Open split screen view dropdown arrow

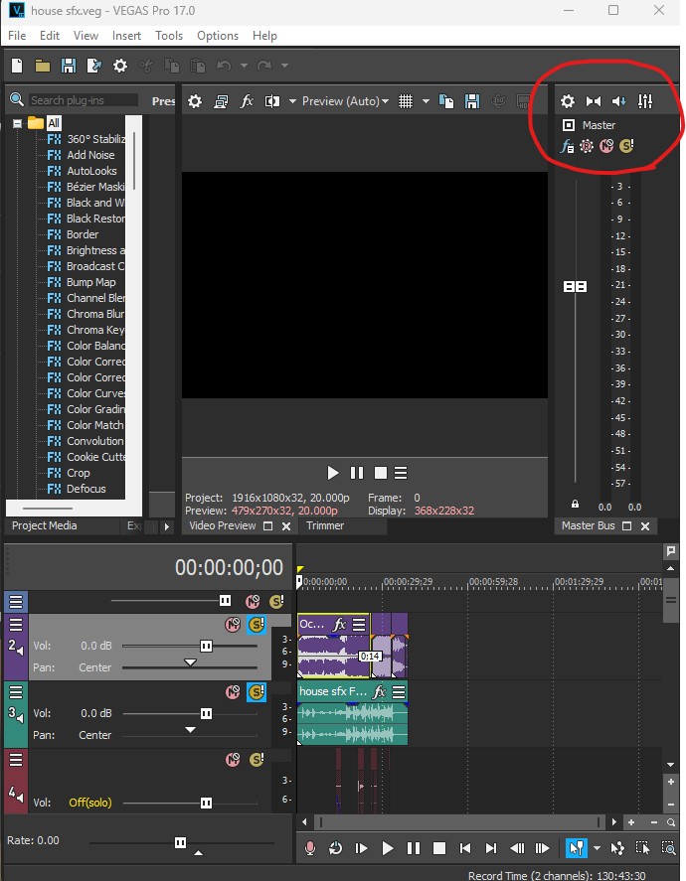(x=292, y=101)
